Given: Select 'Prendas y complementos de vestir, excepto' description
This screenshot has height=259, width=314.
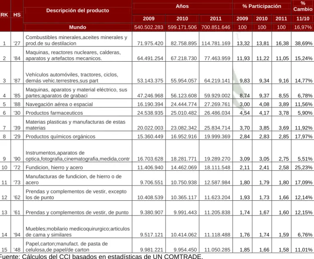Looking at the screenshot, I should 76,195.
